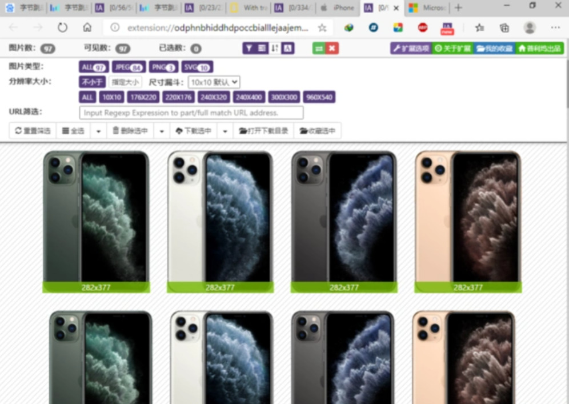Screen dimensions: 569x404
Task: Click the page vertical scrollbar
Action: tap(567, 83)
